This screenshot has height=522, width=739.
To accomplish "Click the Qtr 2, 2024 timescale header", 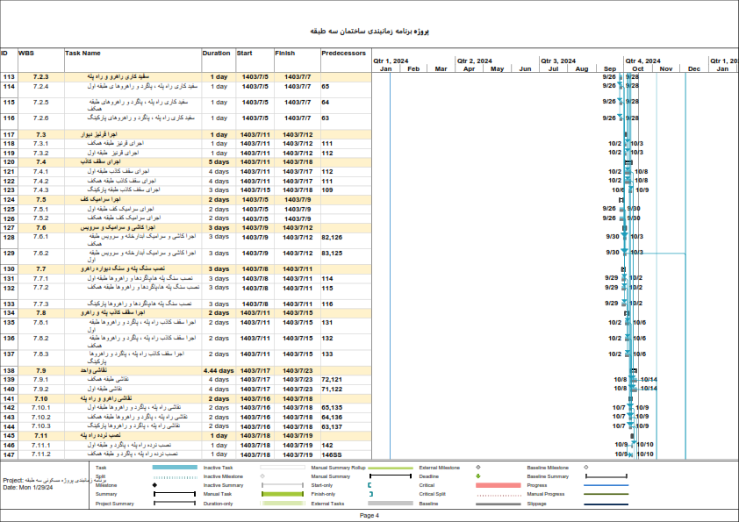I will (x=474, y=61).
